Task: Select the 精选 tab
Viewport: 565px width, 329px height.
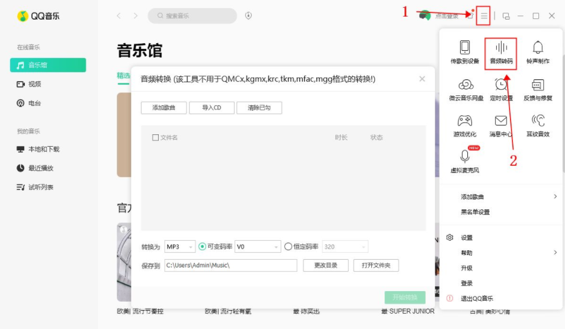Action: tap(123, 76)
